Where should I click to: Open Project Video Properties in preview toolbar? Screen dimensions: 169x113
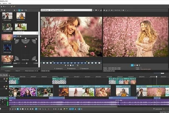coord(104,10)
